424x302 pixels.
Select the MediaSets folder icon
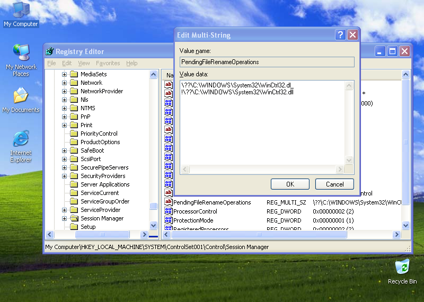coord(74,74)
